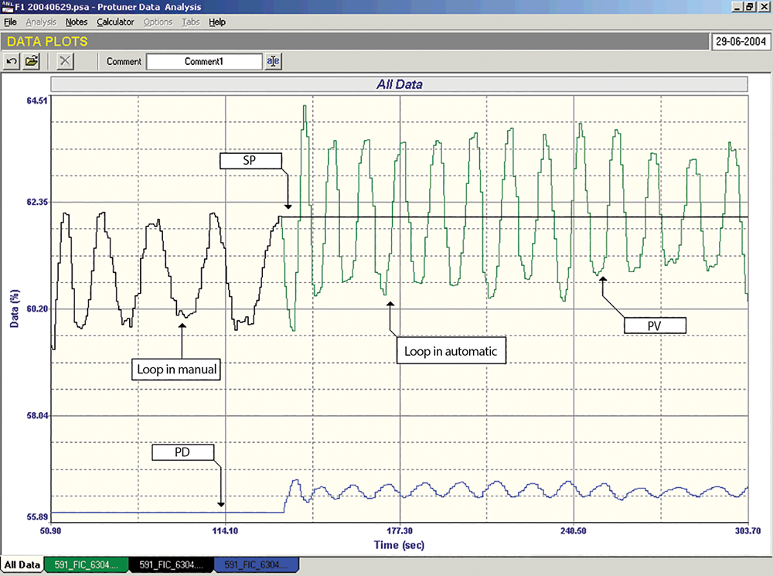Image resolution: width=773 pixels, height=576 pixels.
Task: Restore down the Protuner window
Action: pos(749,7)
